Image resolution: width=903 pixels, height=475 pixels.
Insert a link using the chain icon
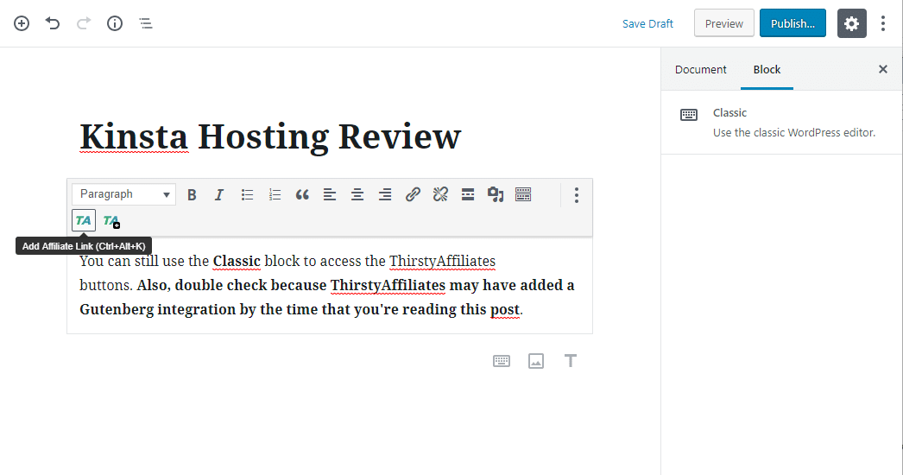[x=413, y=194]
